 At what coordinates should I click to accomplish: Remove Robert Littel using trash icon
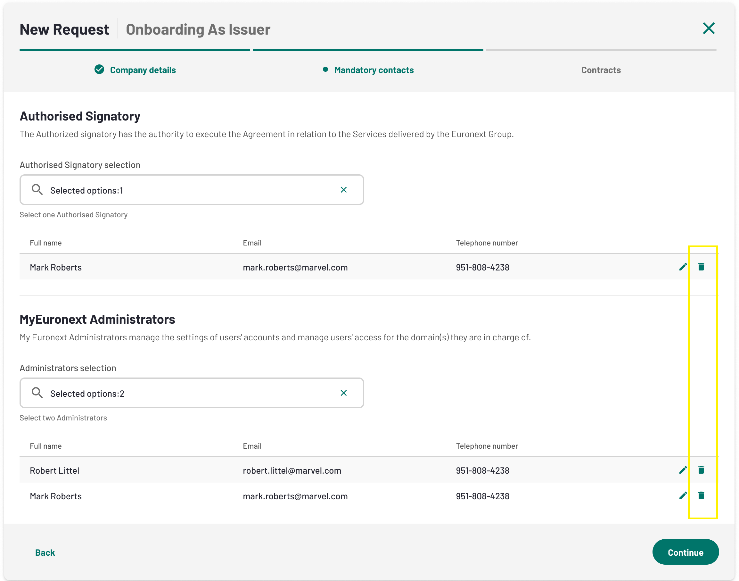701,470
